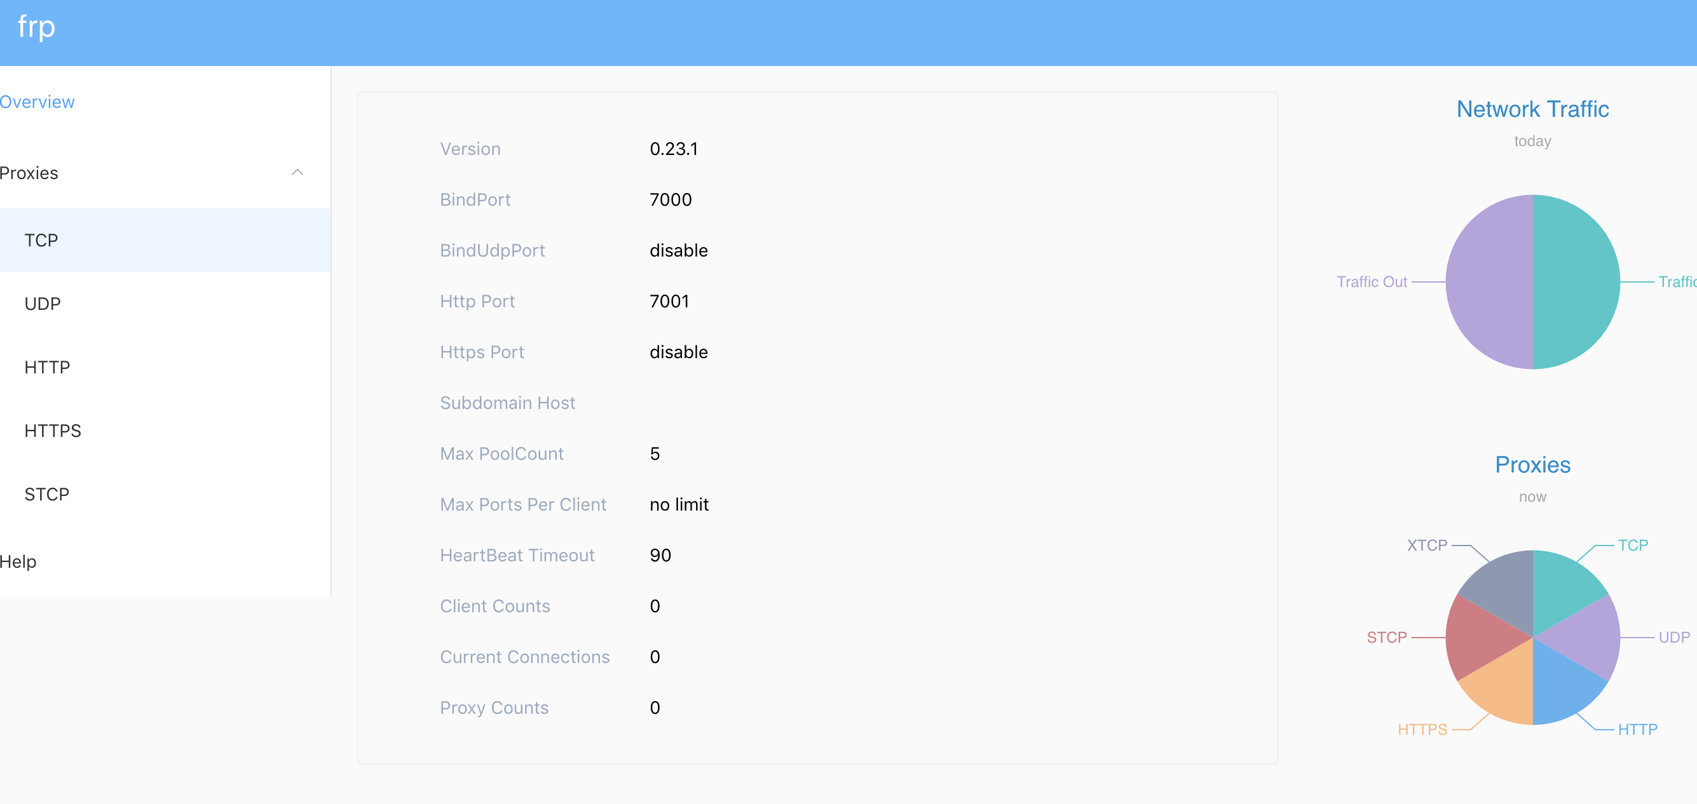The image size is (1697, 804).
Task: Click the 'no limit' value
Action: coord(679,504)
